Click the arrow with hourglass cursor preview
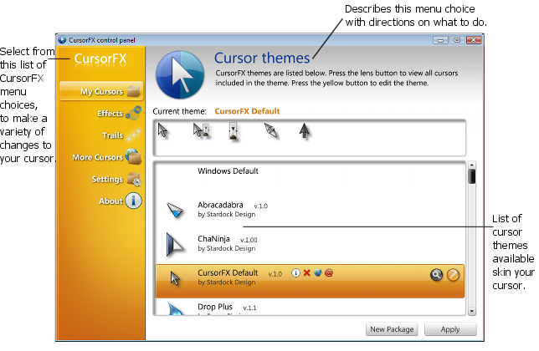The width and height of the screenshot is (539, 351). pos(201,130)
